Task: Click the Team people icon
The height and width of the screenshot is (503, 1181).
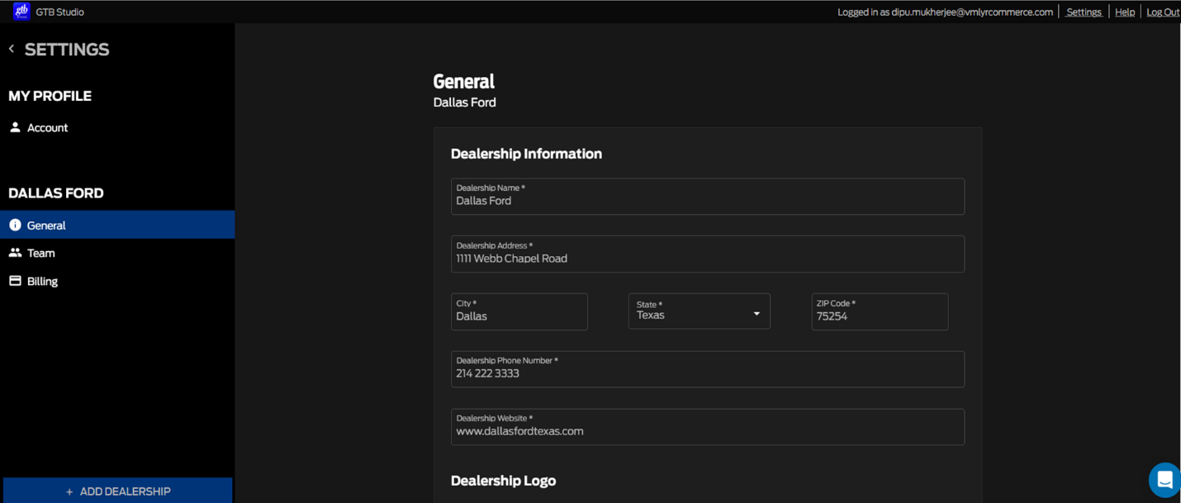Action: [15, 253]
